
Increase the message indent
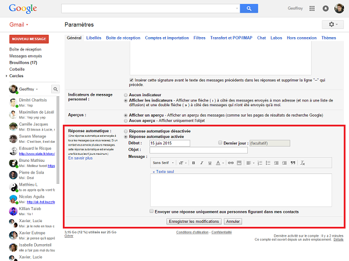click(284, 163)
